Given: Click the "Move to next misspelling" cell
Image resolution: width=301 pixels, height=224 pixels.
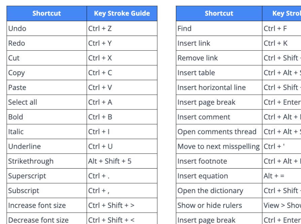Looking at the screenshot, I should tap(219, 146).
